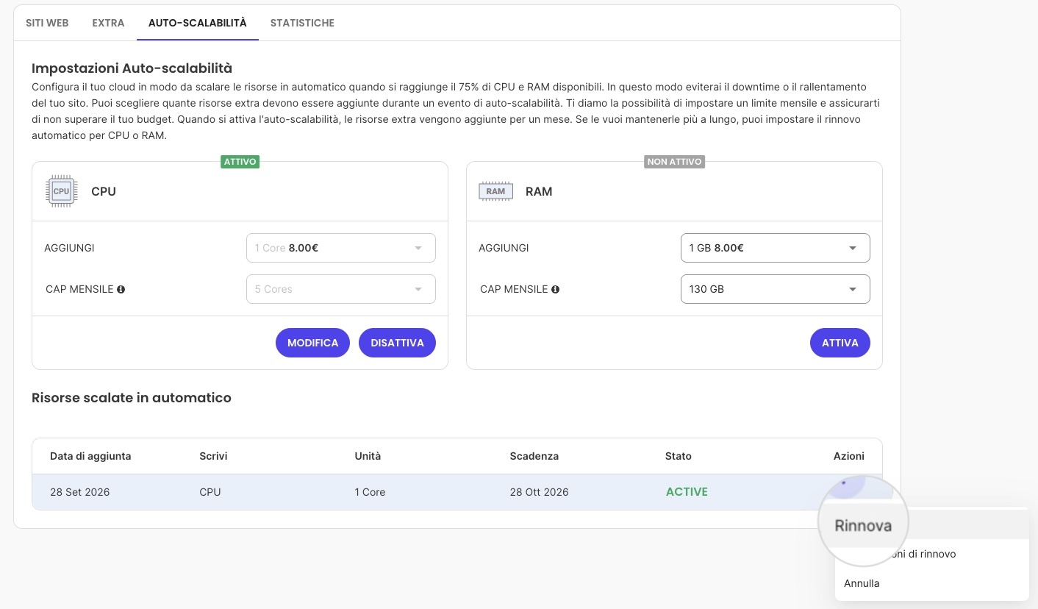Image resolution: width=1038 pixels, height=609 pixels.
Task: Click the 'Scrivi' column header
Action: [213, 456]
